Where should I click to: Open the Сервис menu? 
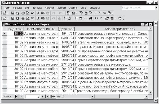tap(73, 8)
